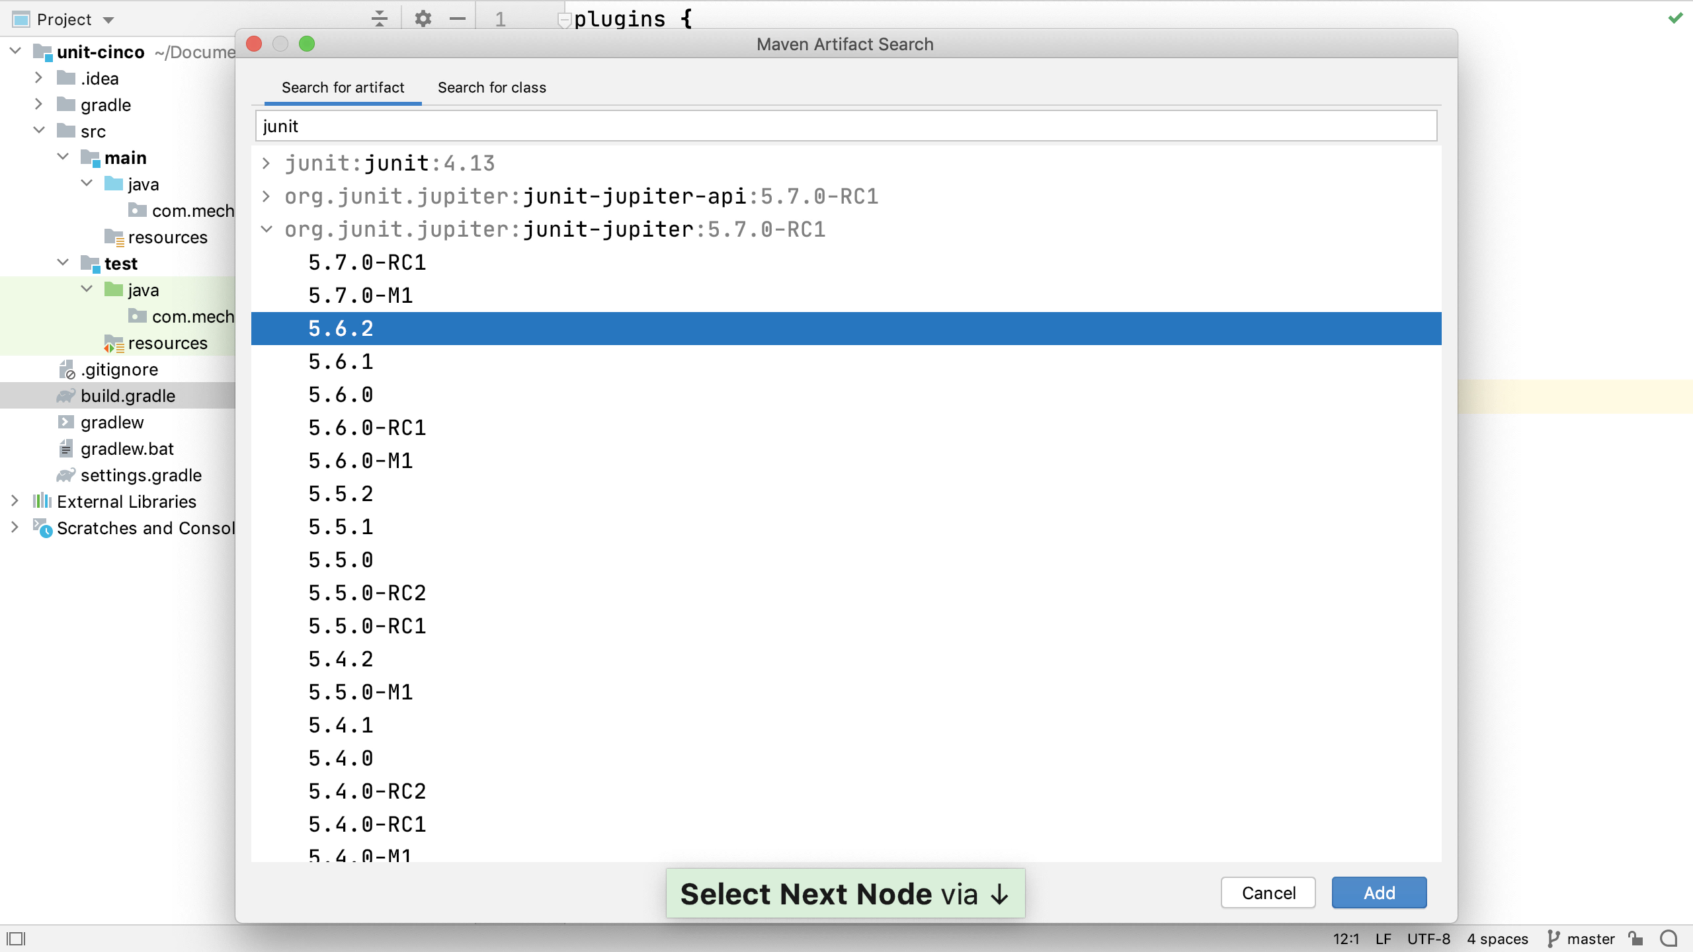1693x952 pixels.
Task: Click the Cancel button
Action: 1267,892
